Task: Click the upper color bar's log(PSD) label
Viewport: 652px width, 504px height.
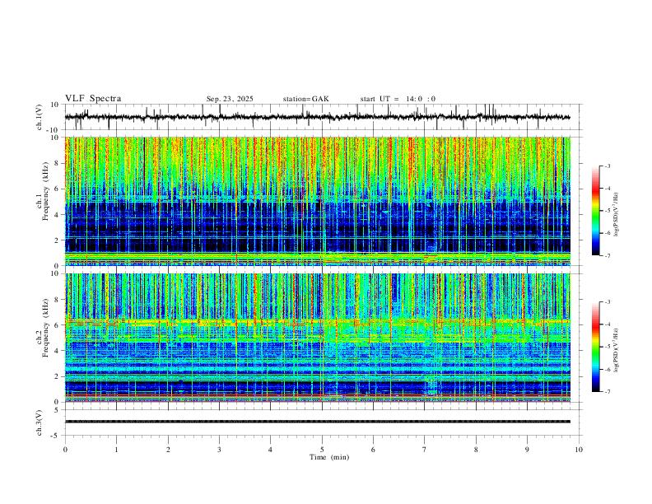Action: click(x=616, y=215)
